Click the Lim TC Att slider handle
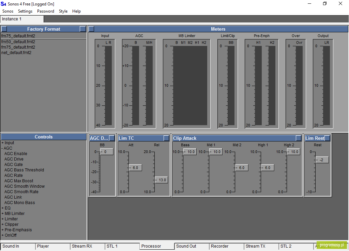Image resolution: width=349 pixels, height=251 pixels. pos(136,168)
